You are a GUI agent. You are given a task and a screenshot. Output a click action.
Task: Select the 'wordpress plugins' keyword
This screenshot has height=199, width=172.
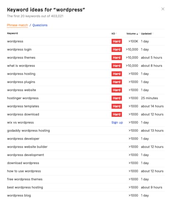coord(21,82)
